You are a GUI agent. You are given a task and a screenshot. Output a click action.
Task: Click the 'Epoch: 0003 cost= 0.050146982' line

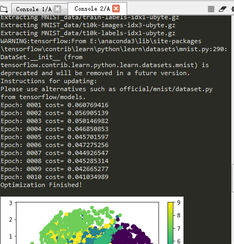pyautogui.click(x=54, y=121)
